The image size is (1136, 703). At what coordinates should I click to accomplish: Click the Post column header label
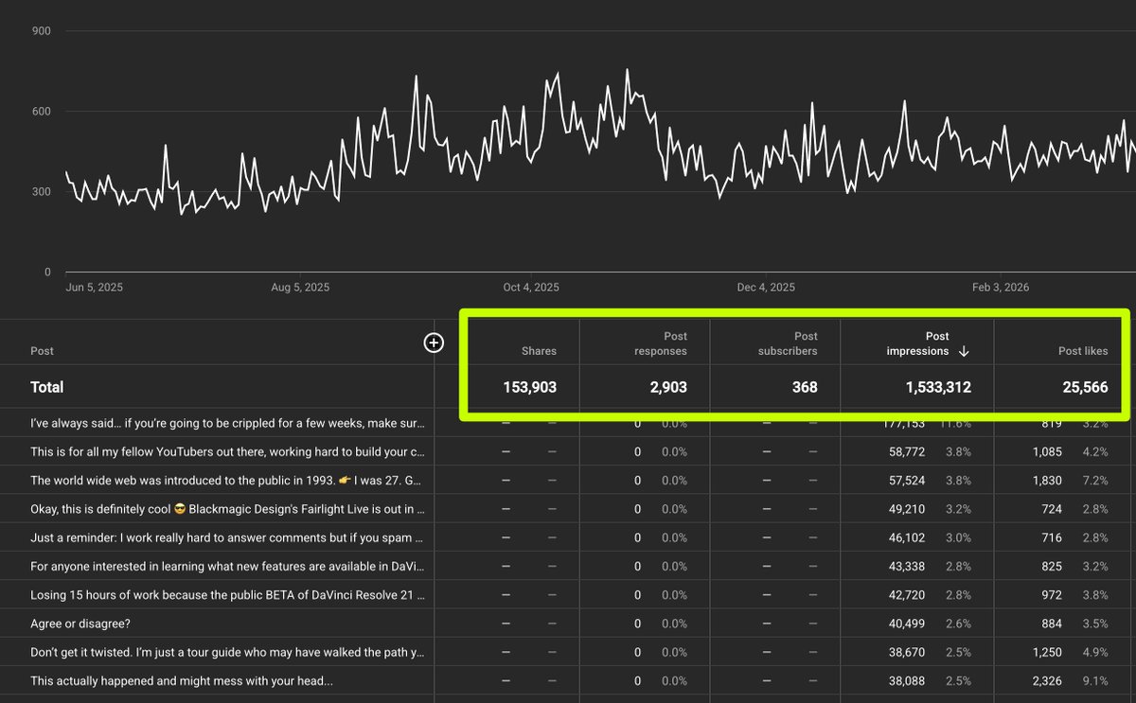coord(42,351)
